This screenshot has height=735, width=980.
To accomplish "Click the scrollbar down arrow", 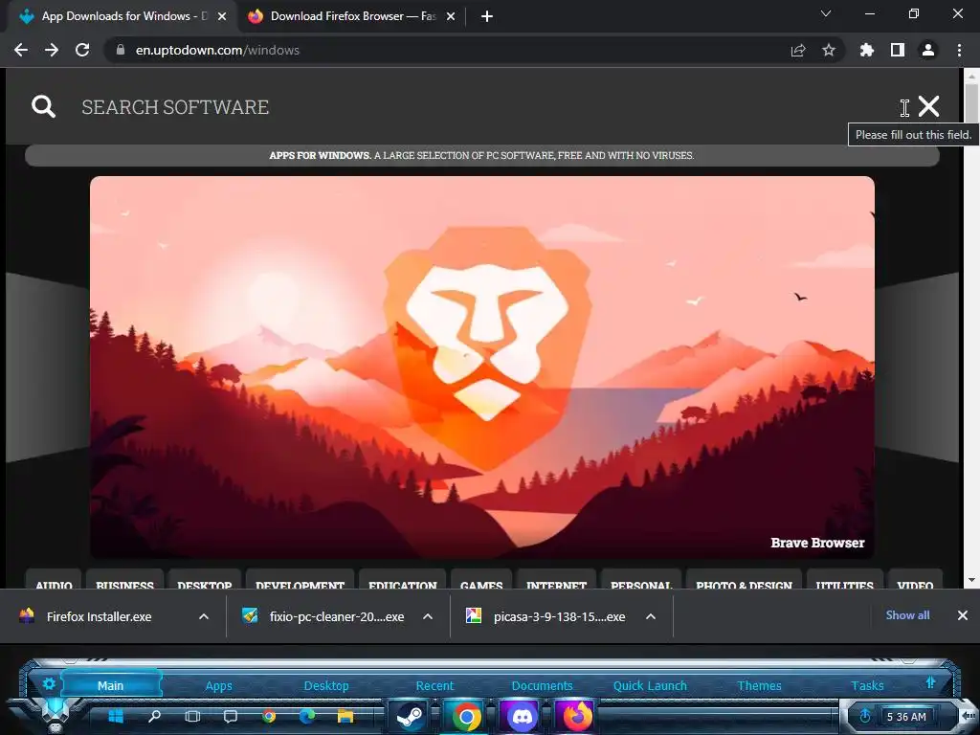I will coord(971,580).
